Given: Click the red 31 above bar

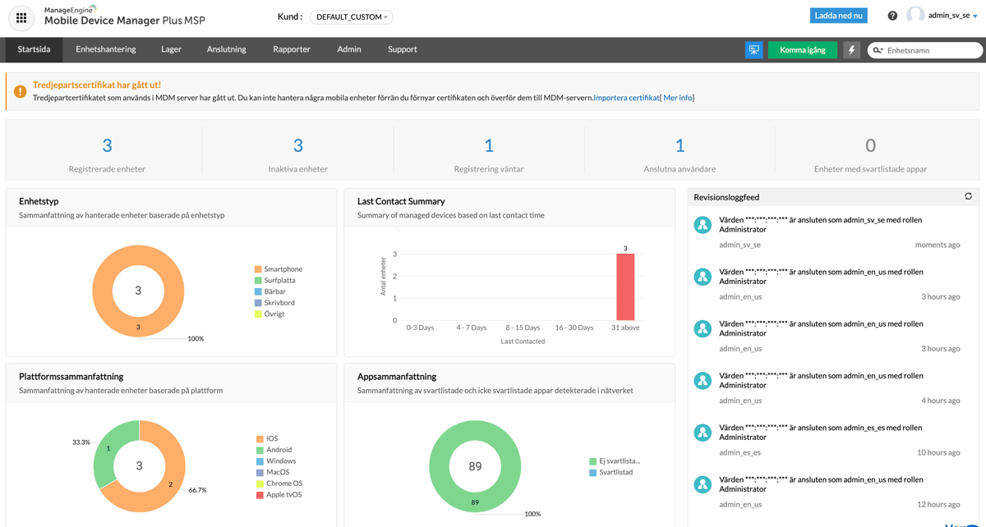Looking at the screenshot, I should (625, 287).
